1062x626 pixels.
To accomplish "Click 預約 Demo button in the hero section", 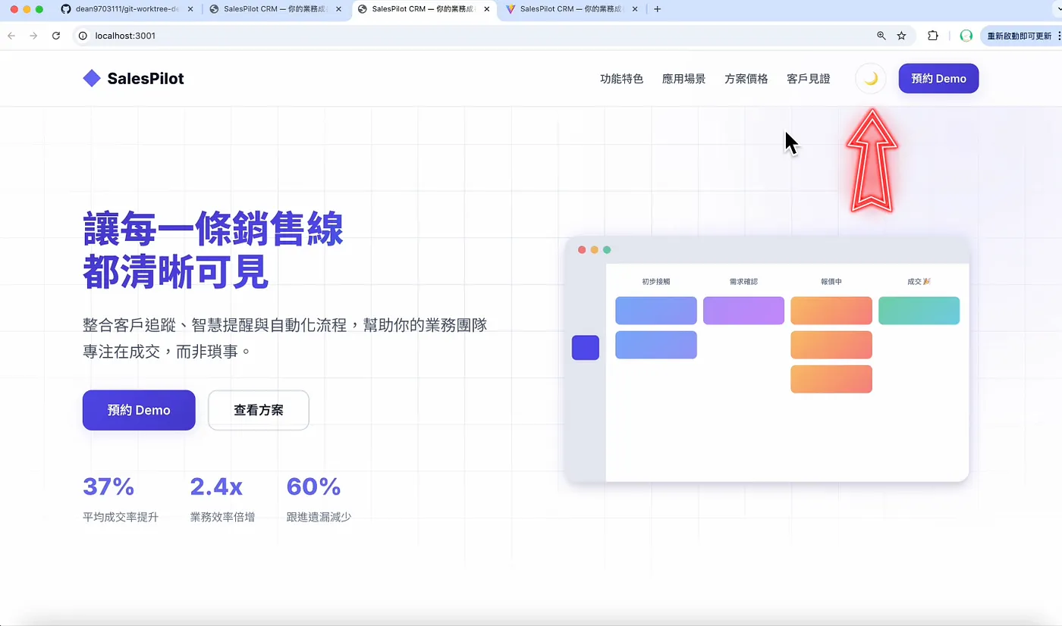I will pos(139,410).
